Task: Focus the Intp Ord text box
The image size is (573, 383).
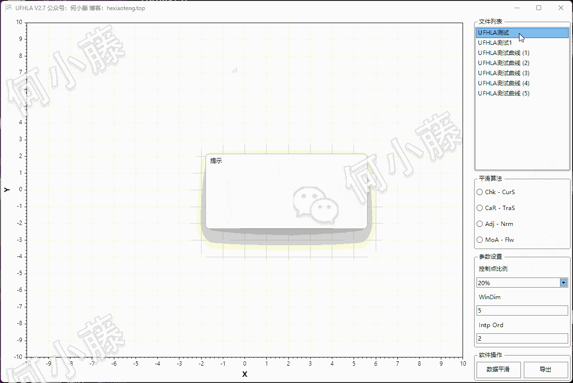Action: tap(522, 339)
